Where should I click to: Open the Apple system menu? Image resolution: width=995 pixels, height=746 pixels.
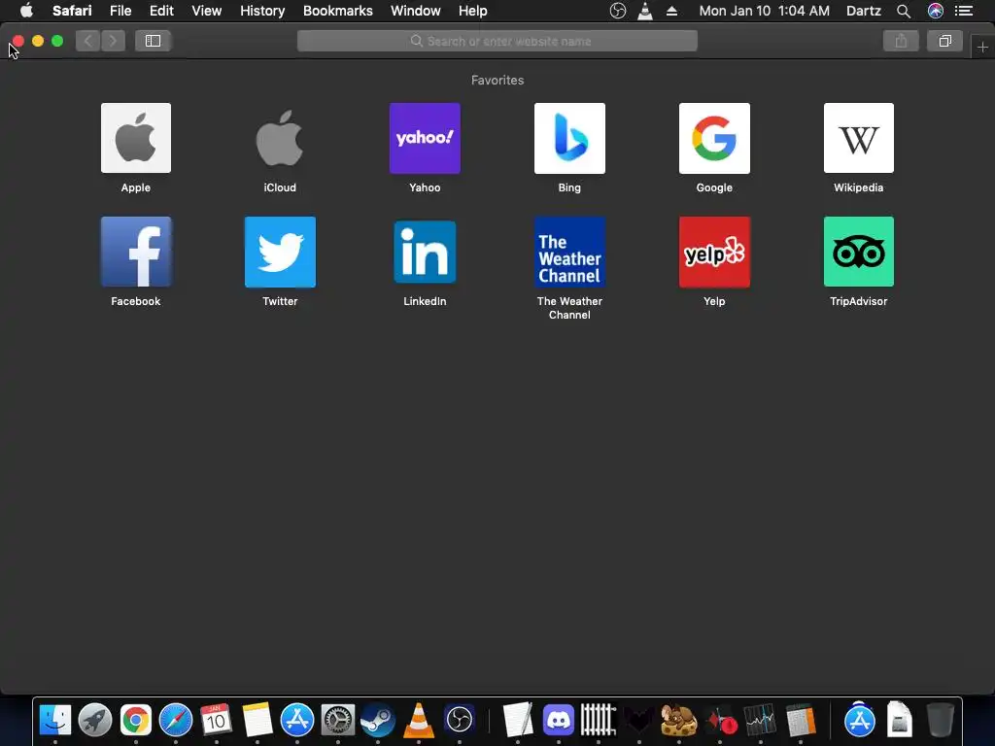click(x=26, y=11)
